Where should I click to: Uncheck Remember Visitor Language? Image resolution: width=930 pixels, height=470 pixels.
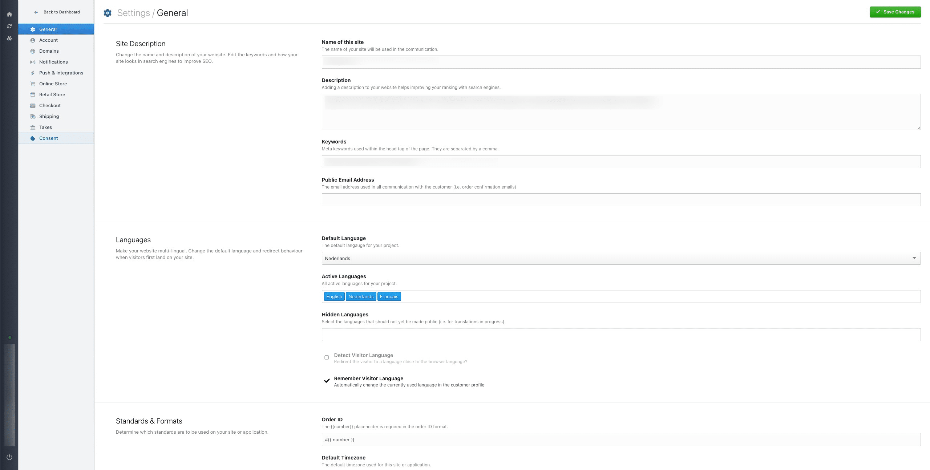click(327, 381)
